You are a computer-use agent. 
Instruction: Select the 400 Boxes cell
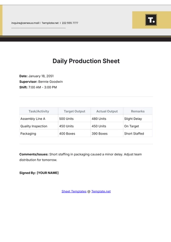75,134
